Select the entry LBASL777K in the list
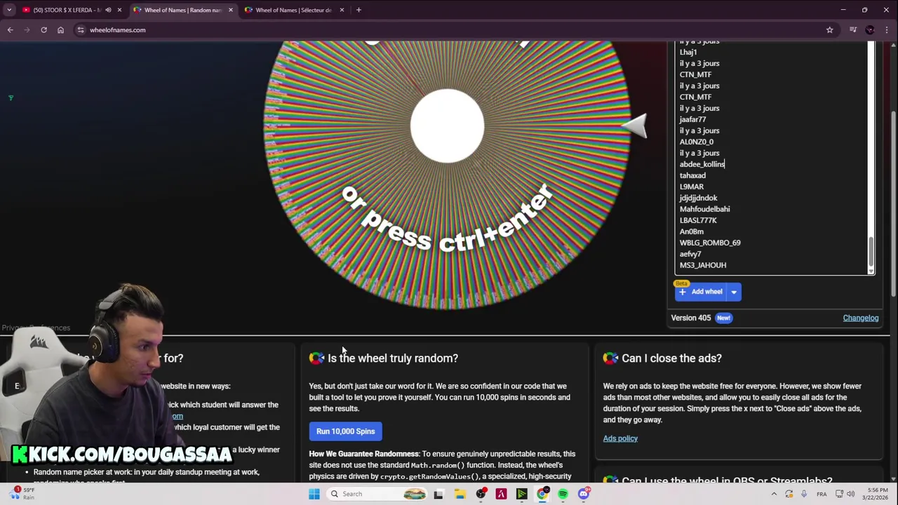 697,220
